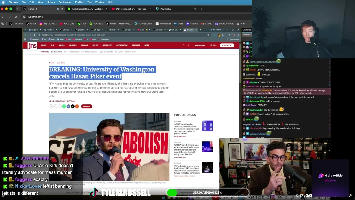Open the article's main rally photo

tap(109, 147)
